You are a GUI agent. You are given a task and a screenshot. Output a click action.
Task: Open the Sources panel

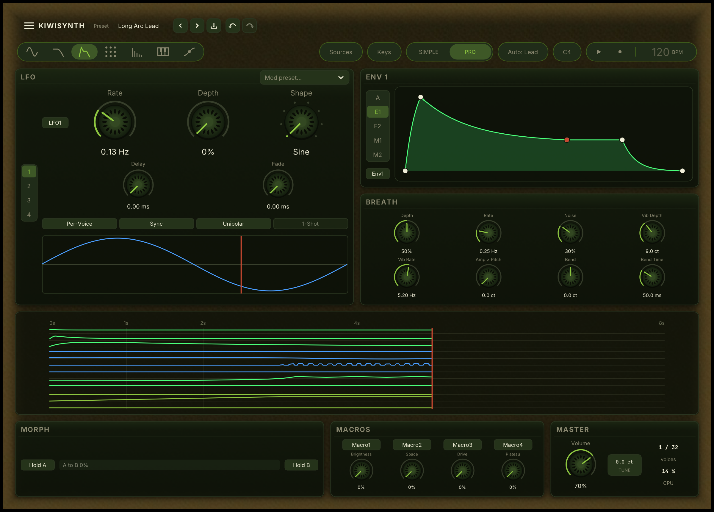(341, 52)
